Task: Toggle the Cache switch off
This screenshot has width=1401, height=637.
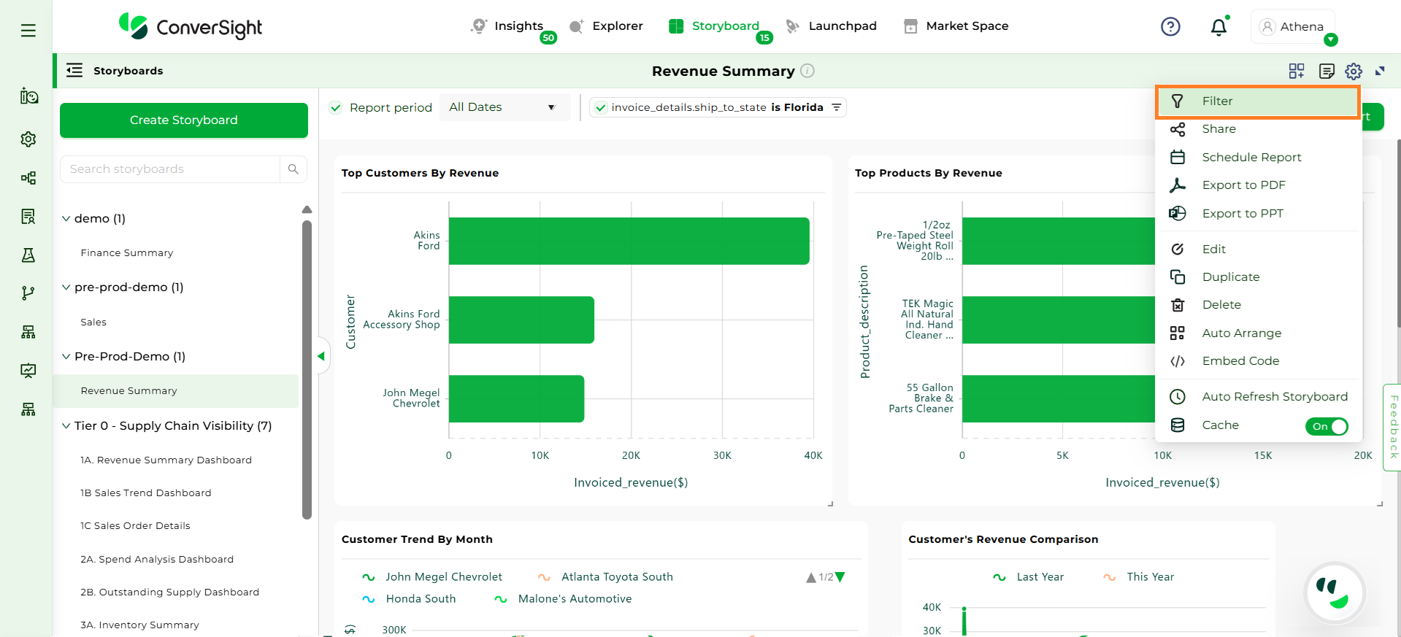Action: (1327, 426)
